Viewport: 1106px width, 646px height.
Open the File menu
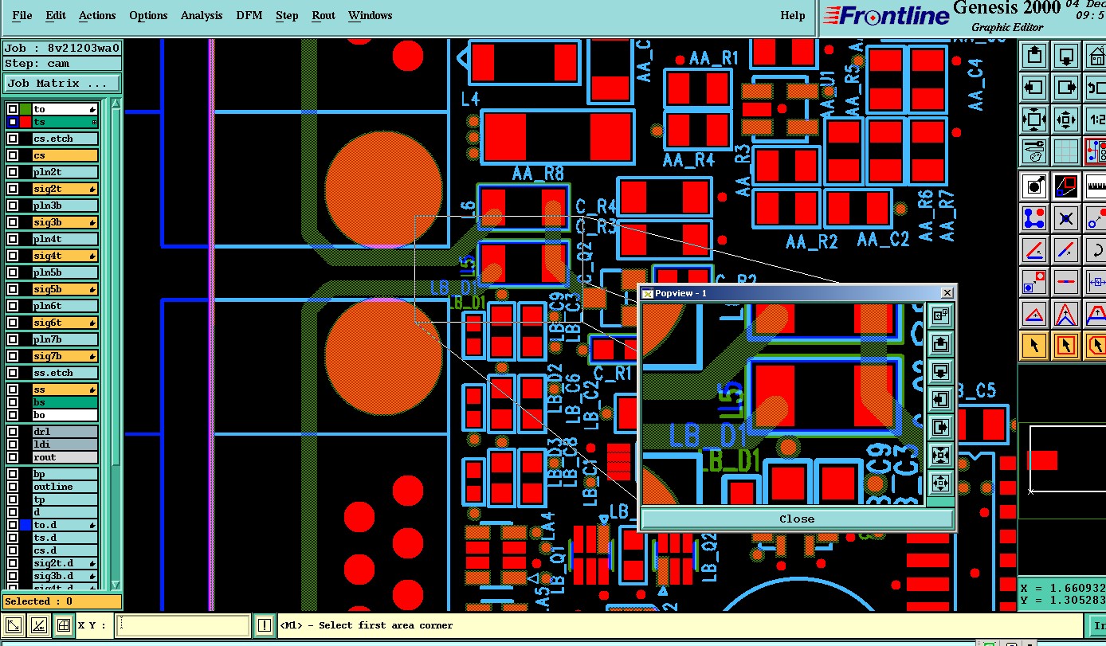(22, 15)
